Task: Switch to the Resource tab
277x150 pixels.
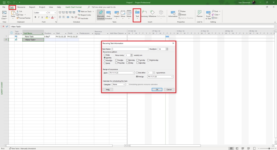Action: pos(21,7)
